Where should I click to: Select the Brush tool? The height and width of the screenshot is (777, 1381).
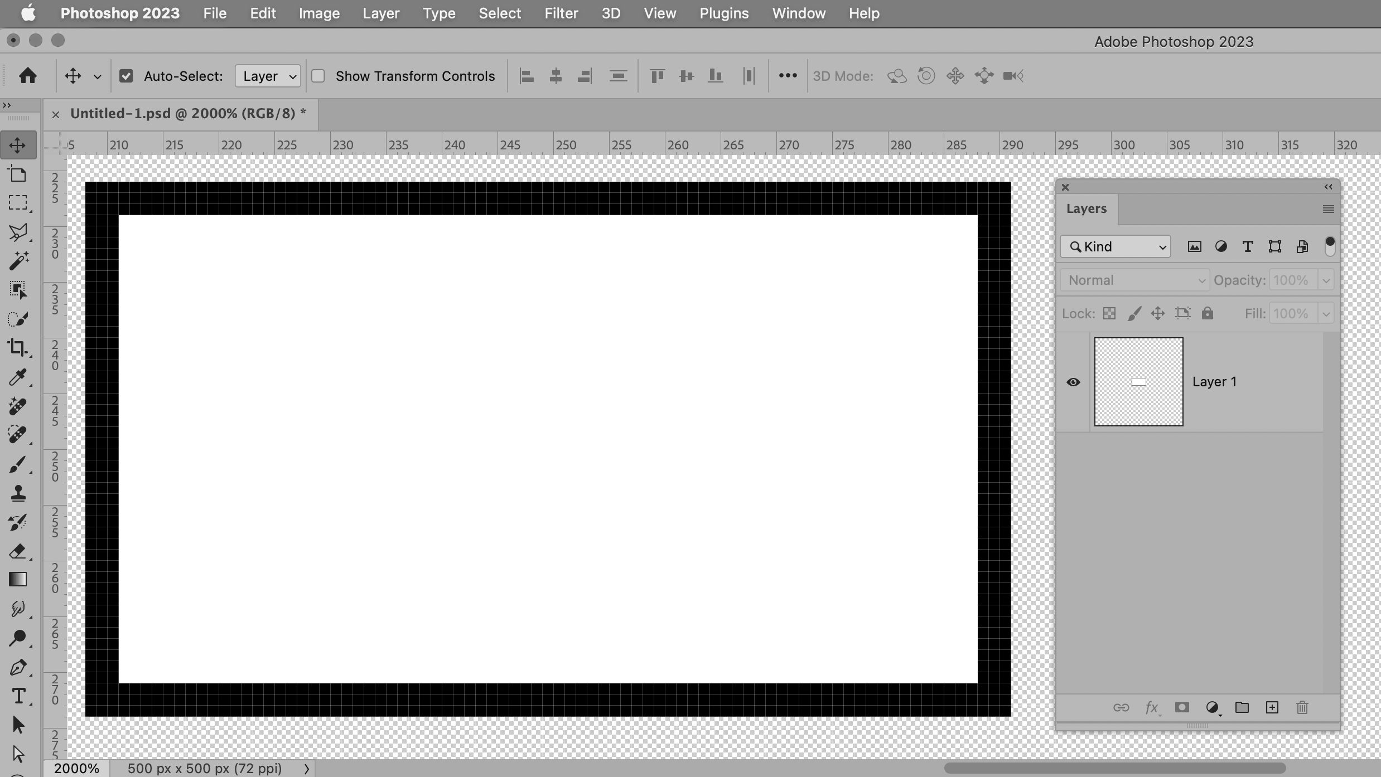[18, 465]
